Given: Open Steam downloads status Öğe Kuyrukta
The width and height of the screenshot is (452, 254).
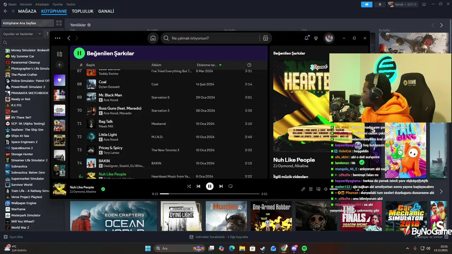Looking at the screenshot, I should [219, 237].
